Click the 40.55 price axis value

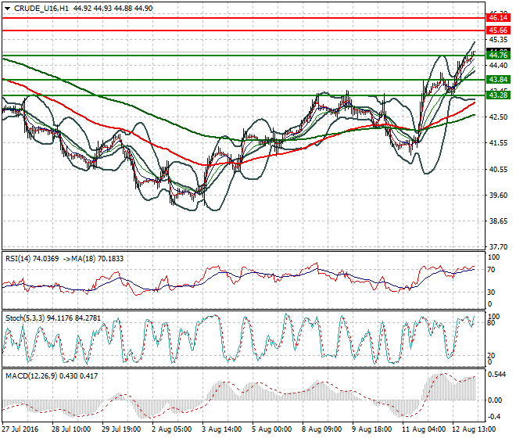(x=498, y=169)
